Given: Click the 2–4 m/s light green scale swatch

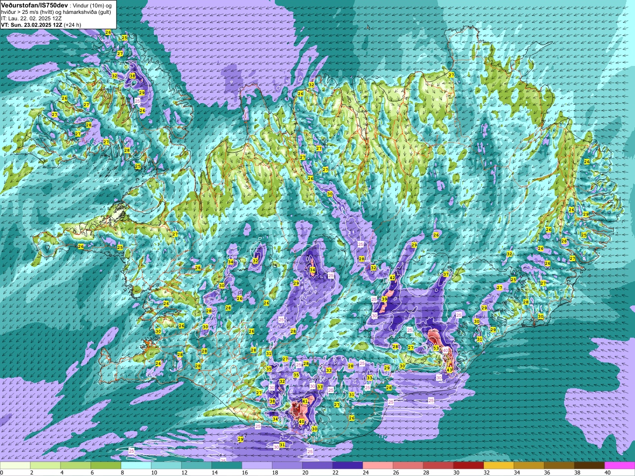Looking at the screenshot, I should point(46,466).
